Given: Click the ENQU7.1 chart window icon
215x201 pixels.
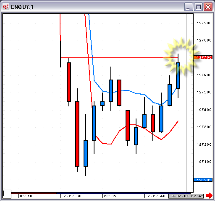Looking at the screenshot, I should pyautogui.click(x=6, y=7).
